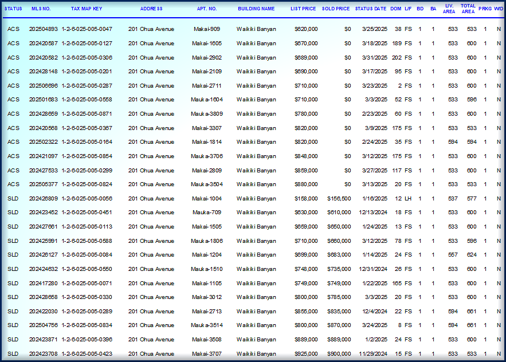Select MLS number 202420587
Screen dimensions: 506x362
click(x=43, y=43)
